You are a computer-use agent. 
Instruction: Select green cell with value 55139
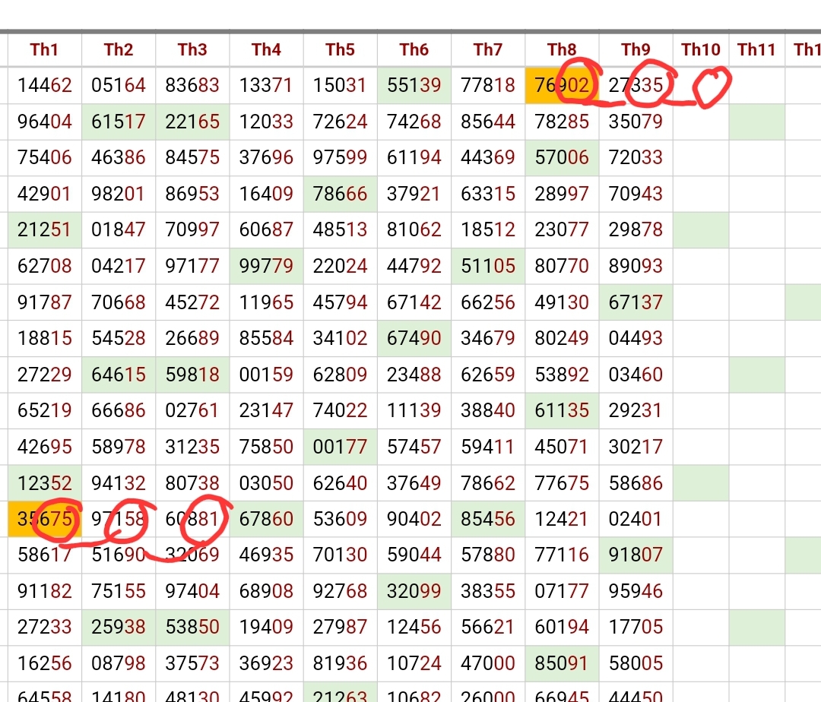click(x=414, y=85)
